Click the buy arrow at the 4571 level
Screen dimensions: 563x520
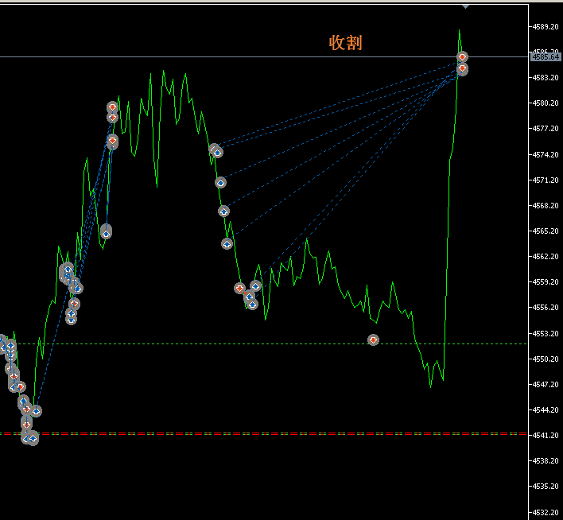coord(220,183)
